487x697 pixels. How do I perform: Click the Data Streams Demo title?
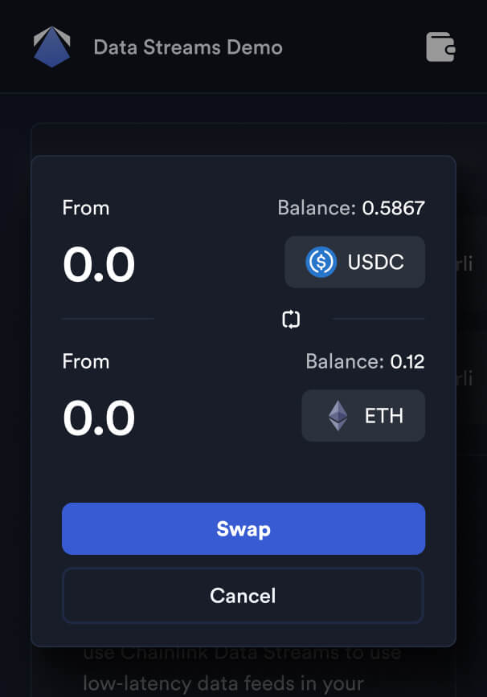189,47
